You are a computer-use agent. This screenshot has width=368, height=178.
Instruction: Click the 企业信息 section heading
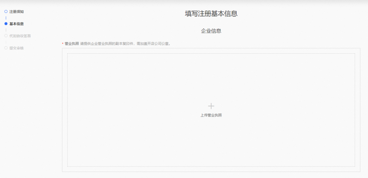pyautogui.click(x=211, y=31)
